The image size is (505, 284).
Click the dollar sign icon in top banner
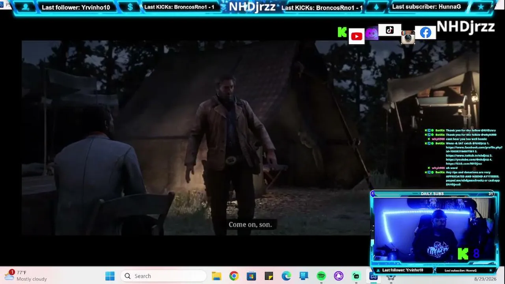[131, 7]
